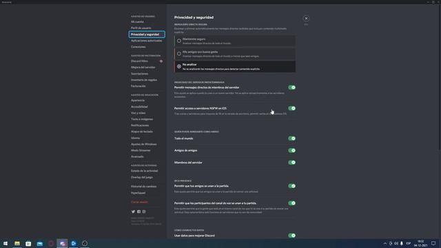Toggle 'Permitir que tus amigos se unan a la partida'
The height and width of the screenshot is (248, 441).
click(x=291, y=186)
